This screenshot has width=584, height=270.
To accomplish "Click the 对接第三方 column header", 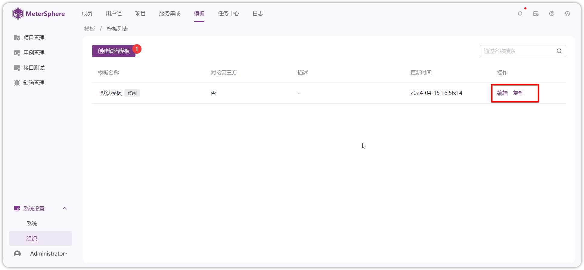I will coord(224,73).
